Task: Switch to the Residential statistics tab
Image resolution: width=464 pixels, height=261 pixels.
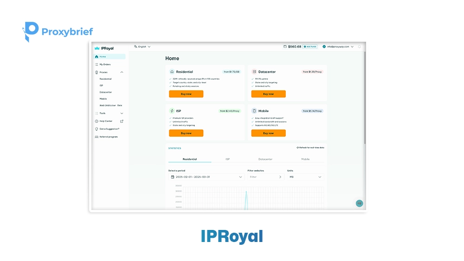Action: click(190, 159)
